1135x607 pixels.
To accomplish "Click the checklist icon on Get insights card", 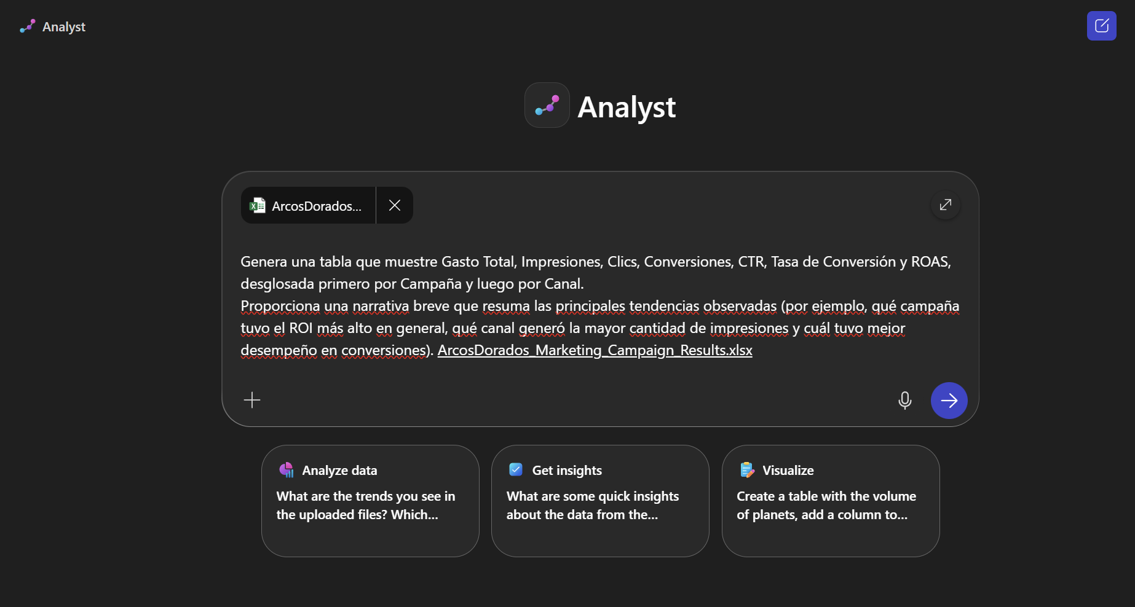I will tap(516, 469).
